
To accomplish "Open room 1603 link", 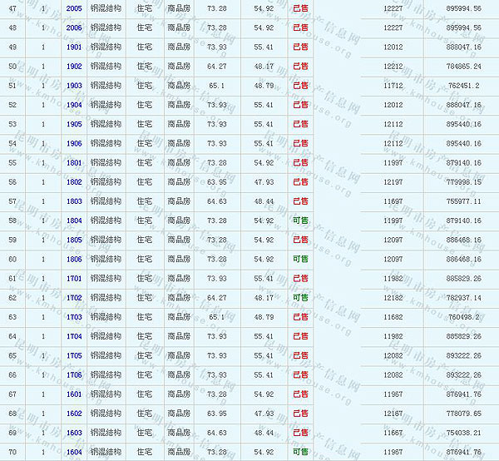I will (74, 433).
